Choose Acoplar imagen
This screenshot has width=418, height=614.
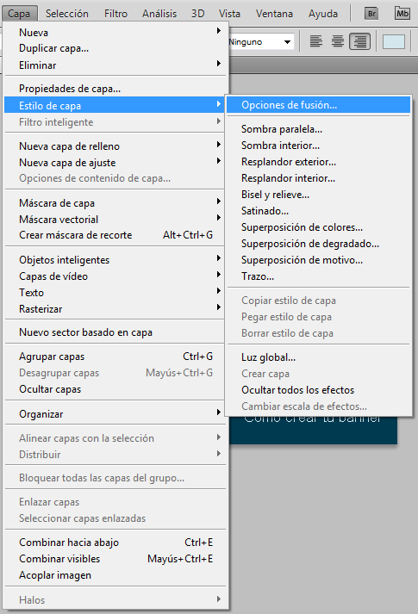[115, 575]
